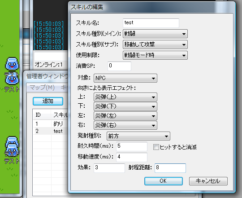
Task: Click the top blue slime character on the map
Action: click(12, 63)
